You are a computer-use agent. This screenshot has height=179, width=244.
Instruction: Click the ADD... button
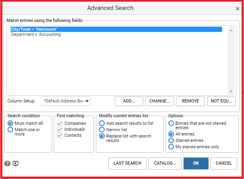pyautogui.click(x=129, y=101)
